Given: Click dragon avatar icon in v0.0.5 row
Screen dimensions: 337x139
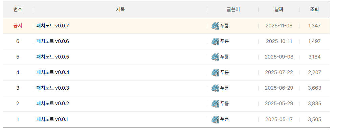Looking at the screenshot, I should [215, 57].
